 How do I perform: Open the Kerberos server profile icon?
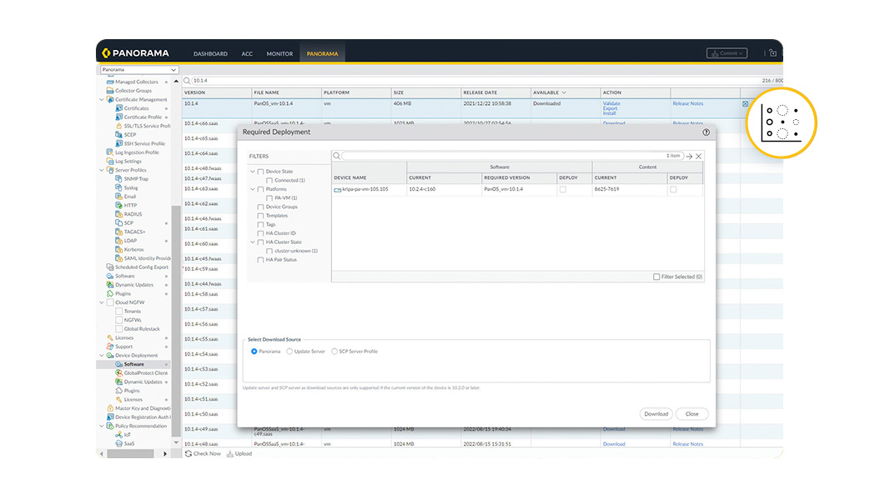point(118,249)
